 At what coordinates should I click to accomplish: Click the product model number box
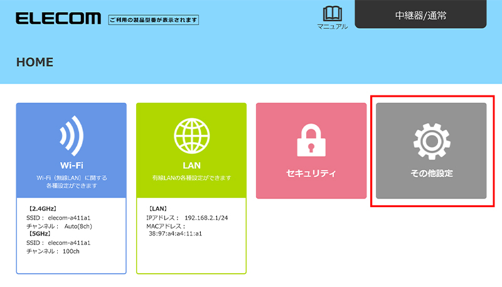pyautogui.click(x=154, y=20)
